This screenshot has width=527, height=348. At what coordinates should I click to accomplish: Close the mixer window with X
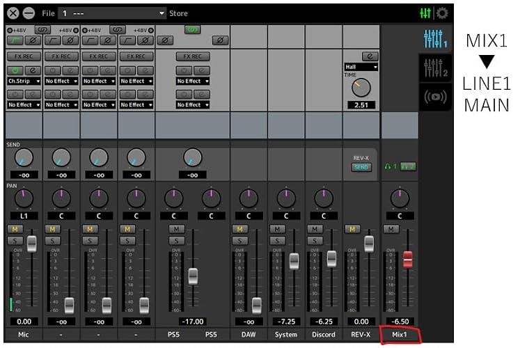tap(13, 13)
